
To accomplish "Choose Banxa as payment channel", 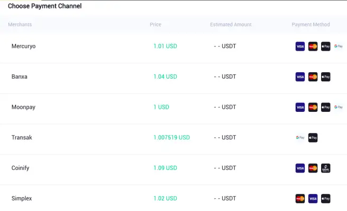I will (x=173, y=77).
